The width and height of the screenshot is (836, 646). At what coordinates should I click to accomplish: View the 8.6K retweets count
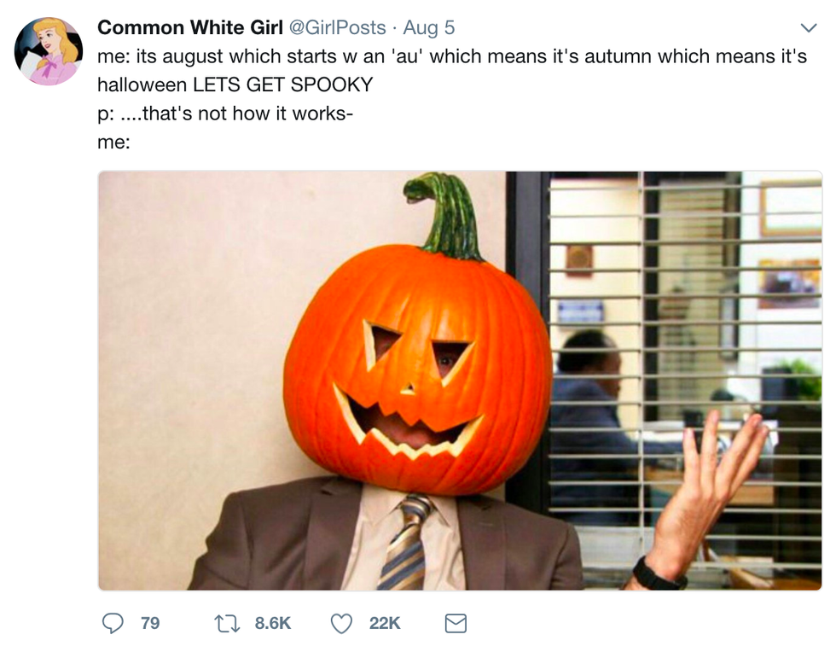(272, 623)
